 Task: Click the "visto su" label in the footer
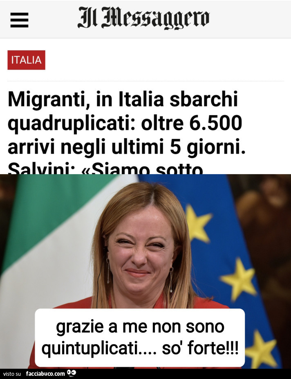[12, 374]
